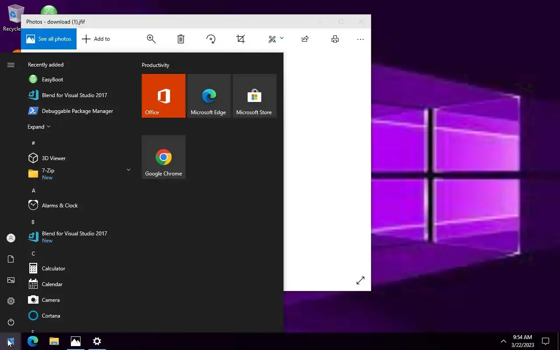Expand the Recently added list
The width and height of the screenshot is (560, 350).
tap(39, 127)
